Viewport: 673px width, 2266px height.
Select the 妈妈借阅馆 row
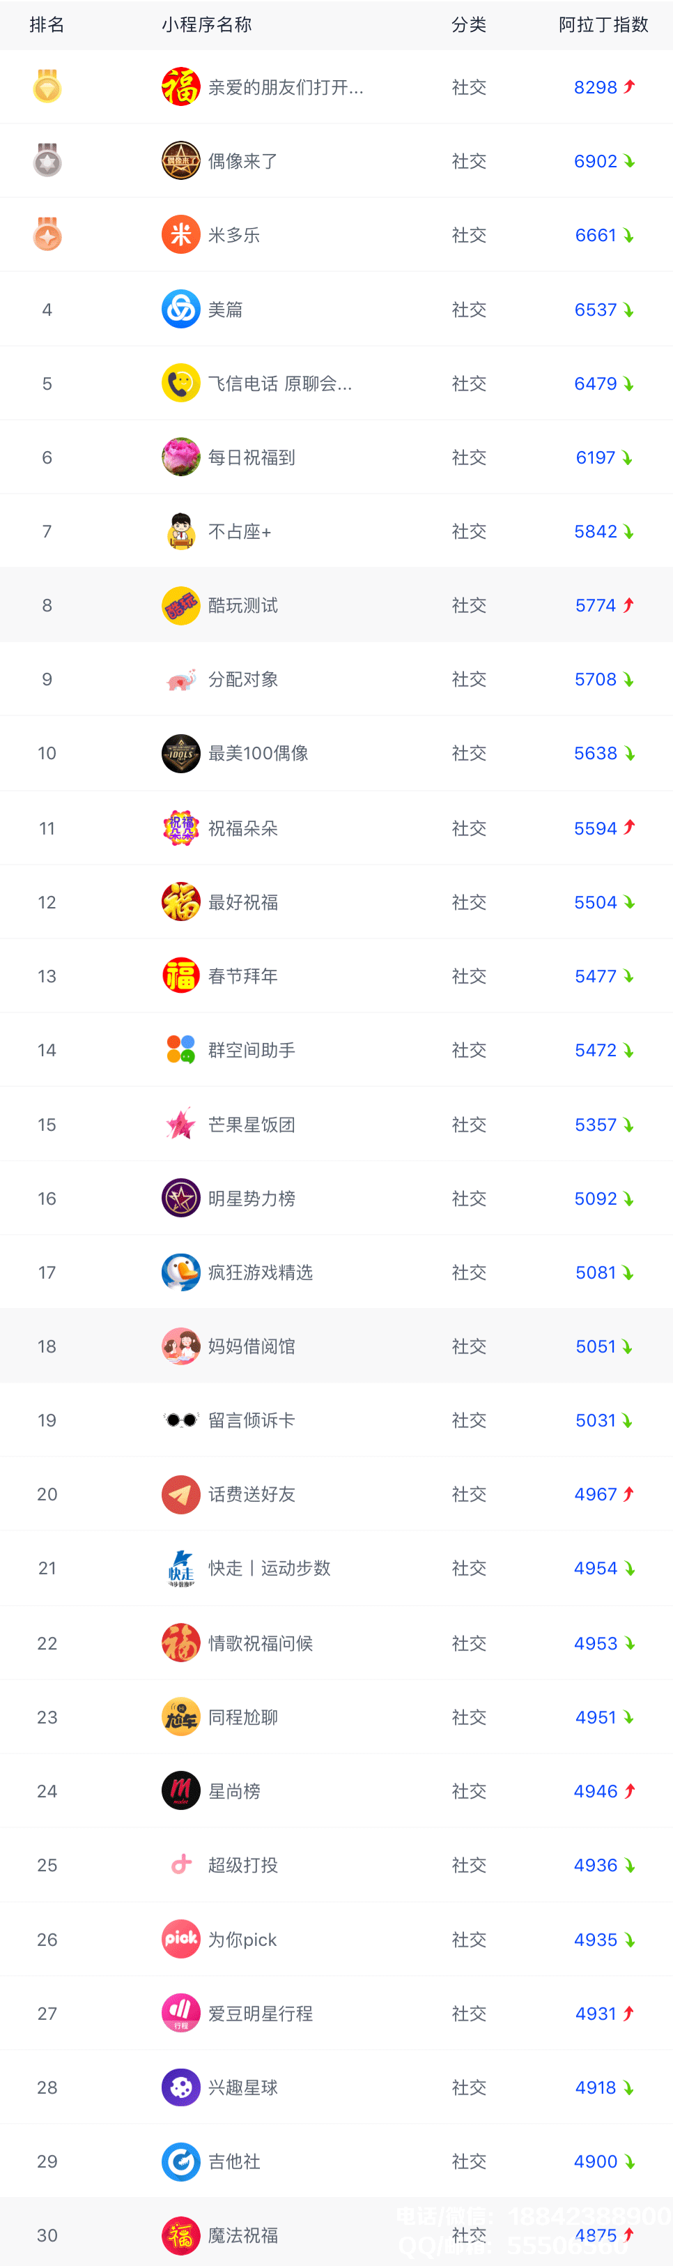coord(336,1346)
